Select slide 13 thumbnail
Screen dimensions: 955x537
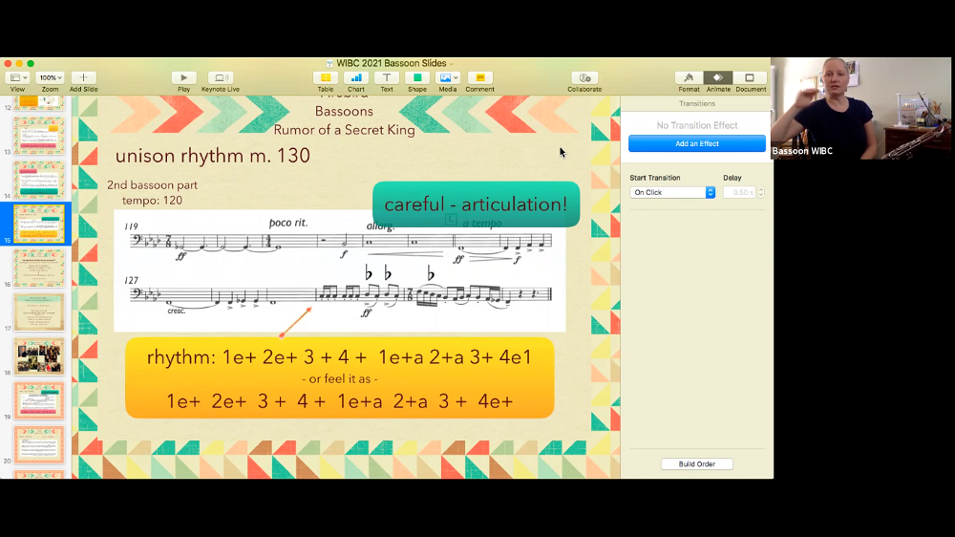[x=39, y=136]
